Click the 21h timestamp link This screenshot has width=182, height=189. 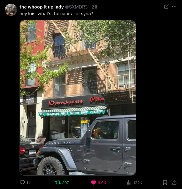click(x=95, y=7)
